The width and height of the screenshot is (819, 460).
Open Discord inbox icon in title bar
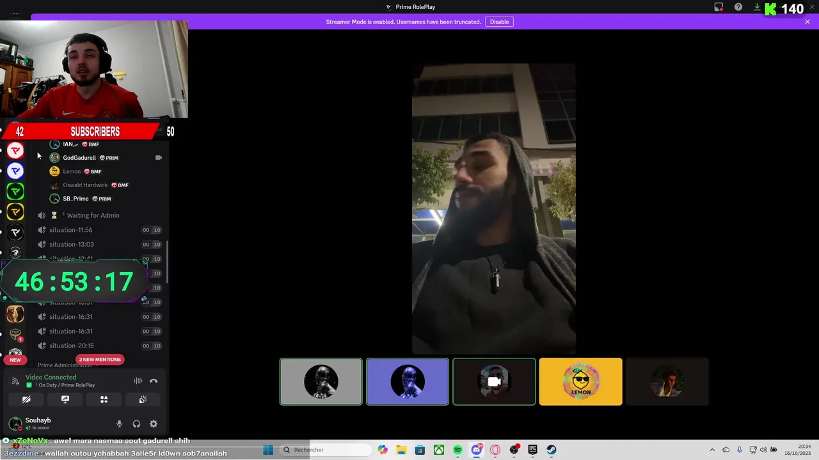(719, 7)
